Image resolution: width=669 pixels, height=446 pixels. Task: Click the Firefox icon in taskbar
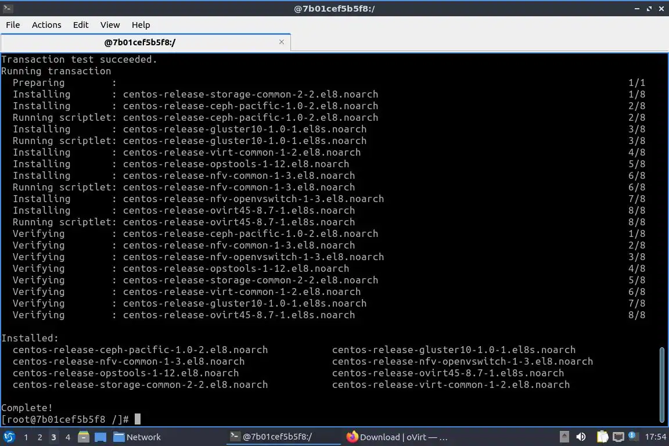tap(352, 437)
